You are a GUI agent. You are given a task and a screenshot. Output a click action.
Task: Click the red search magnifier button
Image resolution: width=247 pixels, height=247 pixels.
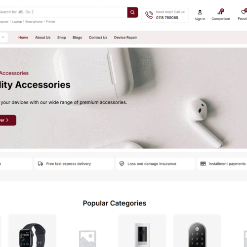point(132,12)
